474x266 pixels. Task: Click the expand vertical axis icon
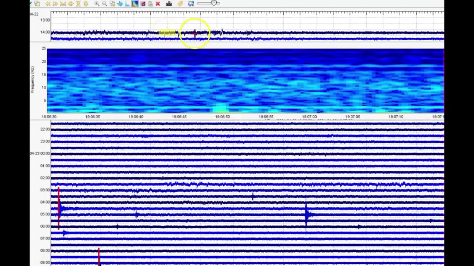click(86, 4)
